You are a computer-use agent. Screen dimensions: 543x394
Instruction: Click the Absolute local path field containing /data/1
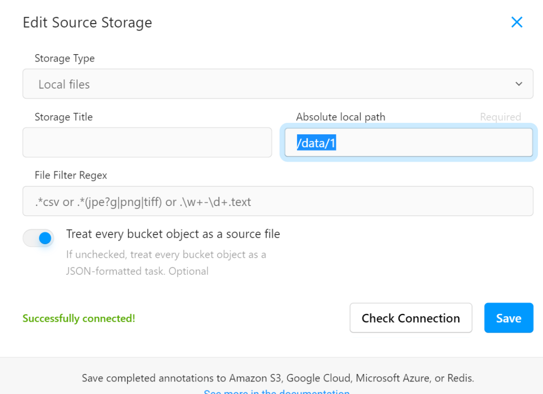tap(408, 143)
